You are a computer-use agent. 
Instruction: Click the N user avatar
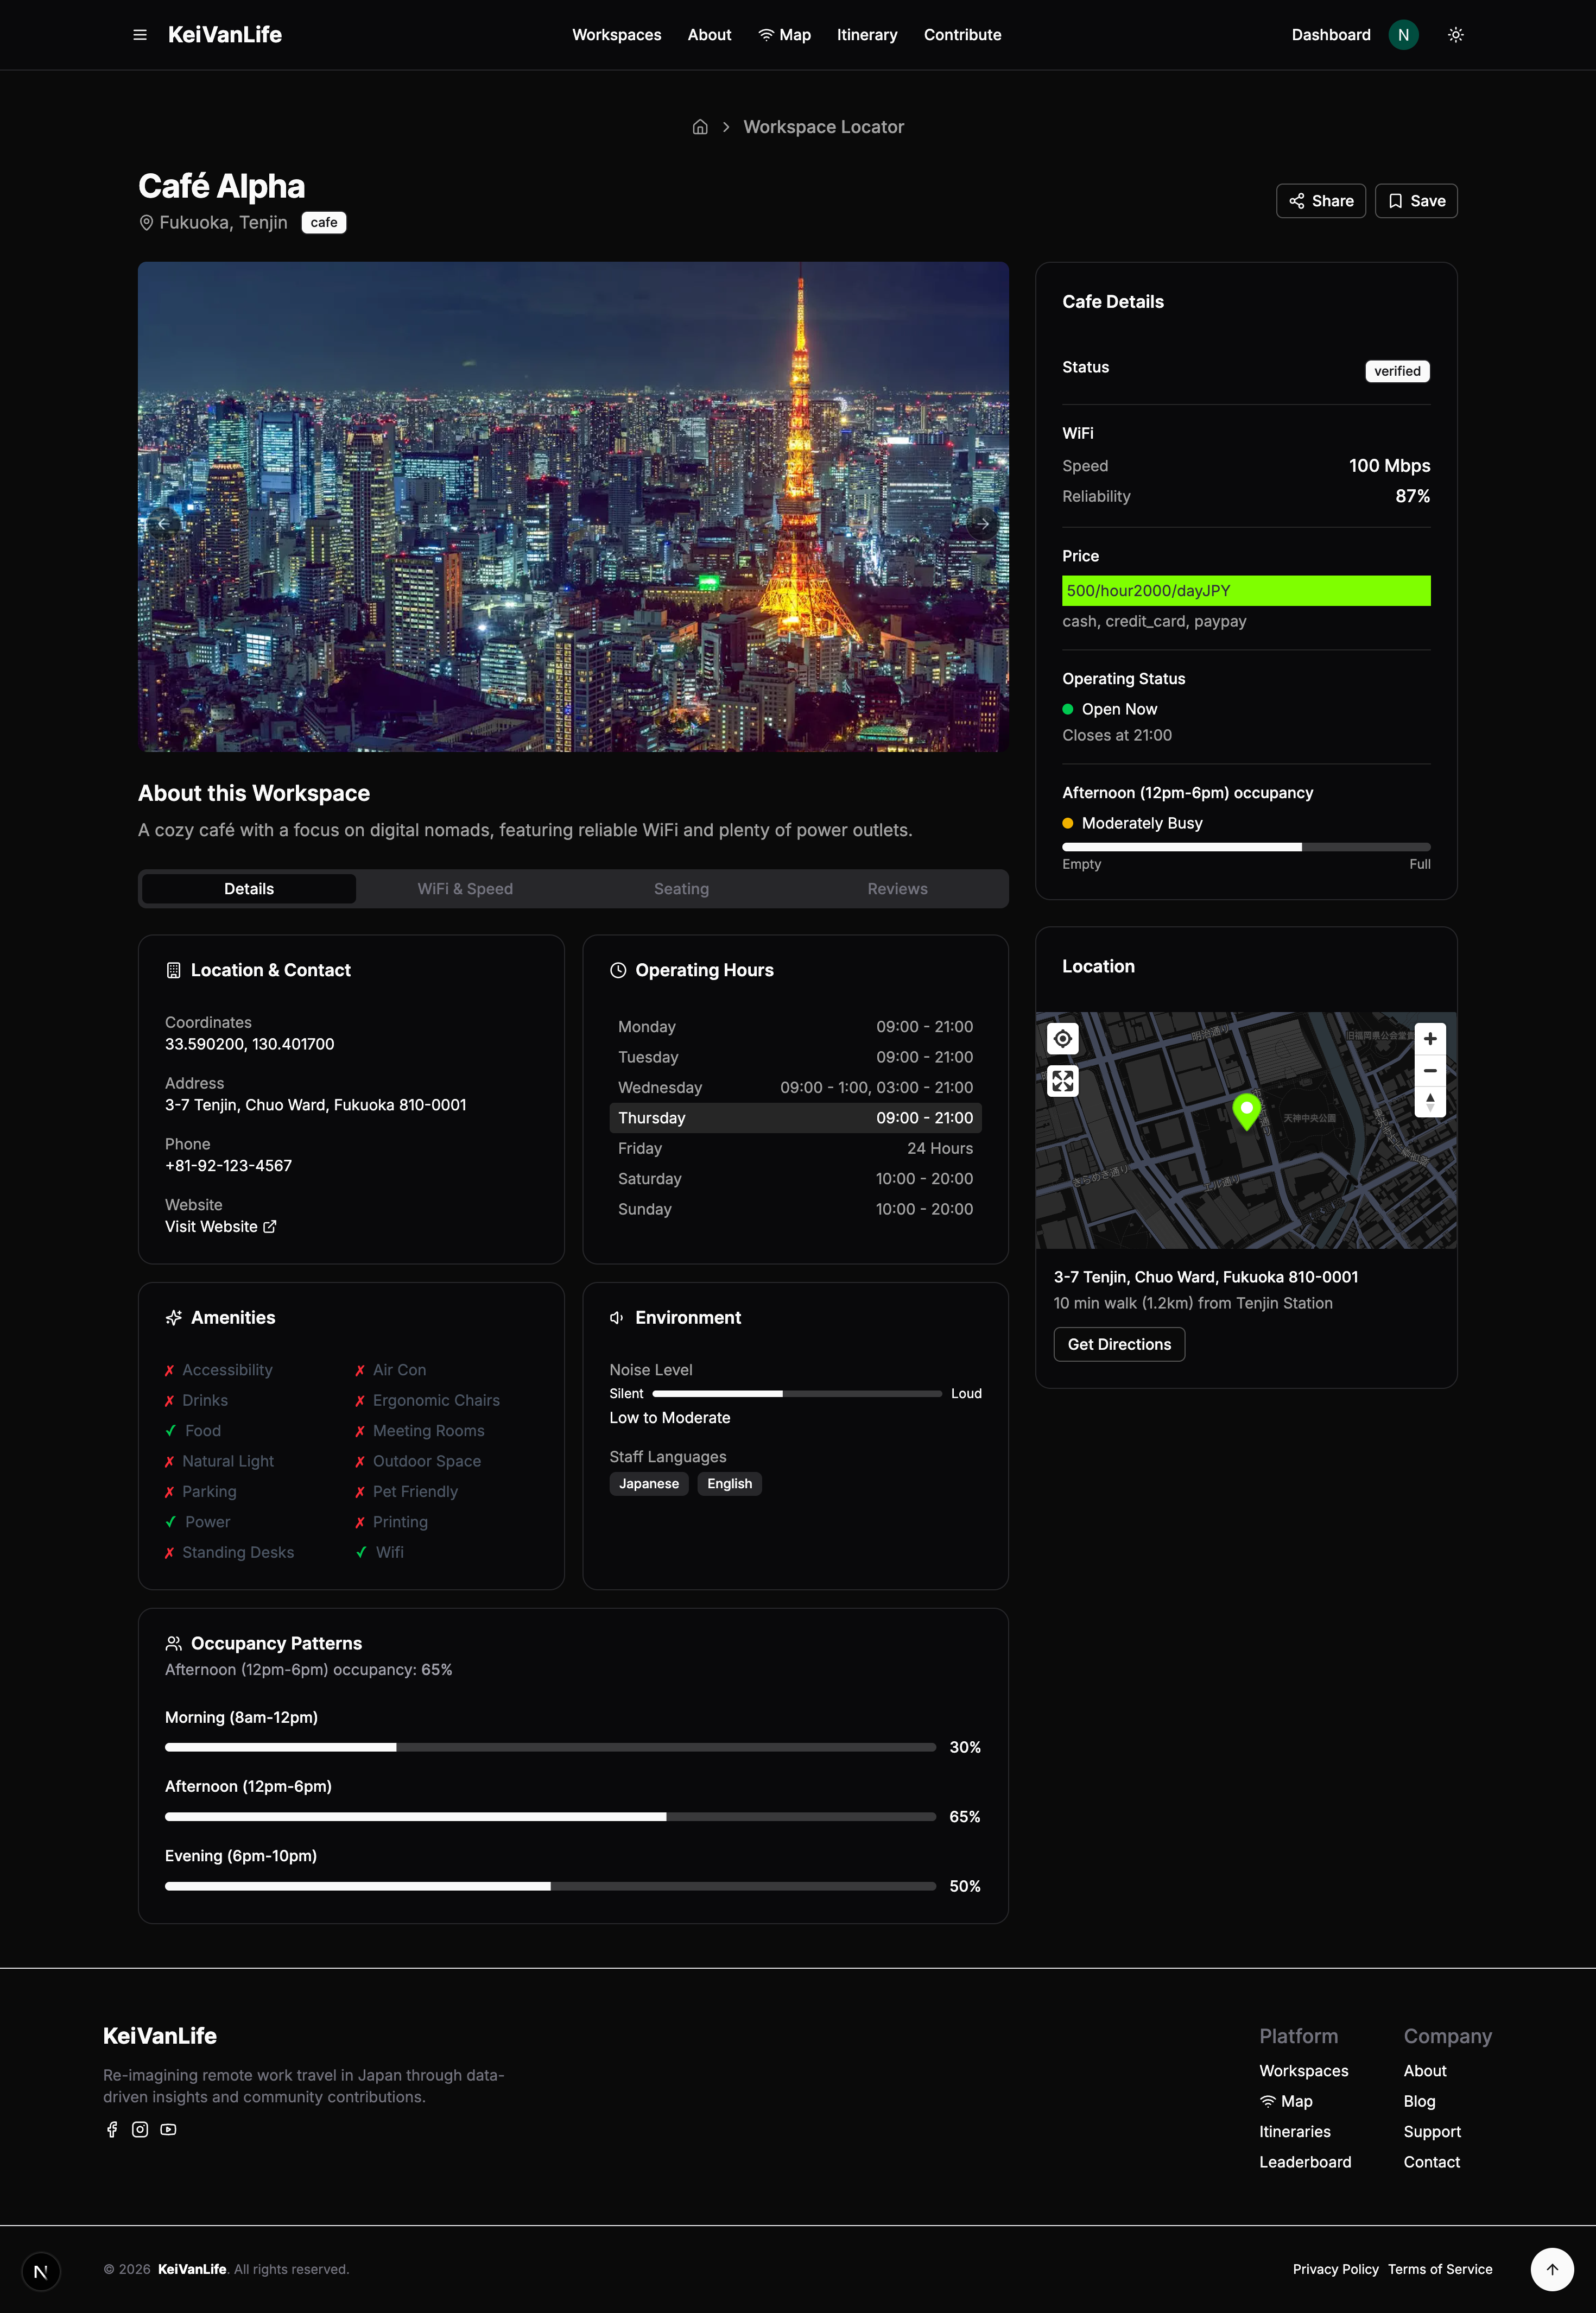coord(1403,35)
